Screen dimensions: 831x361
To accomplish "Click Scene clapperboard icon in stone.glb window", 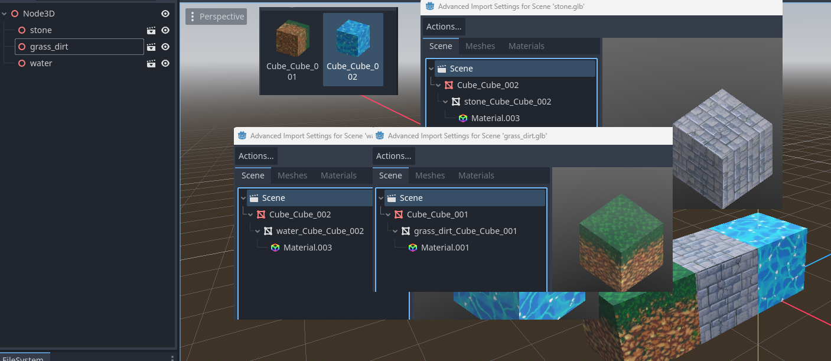I will pyautogui.click(x=442, y=69).
